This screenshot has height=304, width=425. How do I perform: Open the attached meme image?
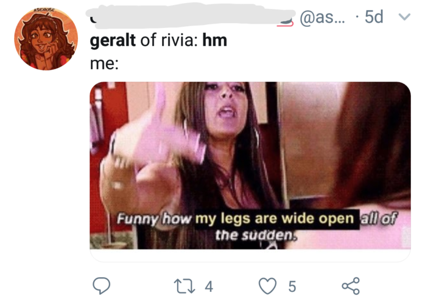pyautogui.click(x=250, y=165)
